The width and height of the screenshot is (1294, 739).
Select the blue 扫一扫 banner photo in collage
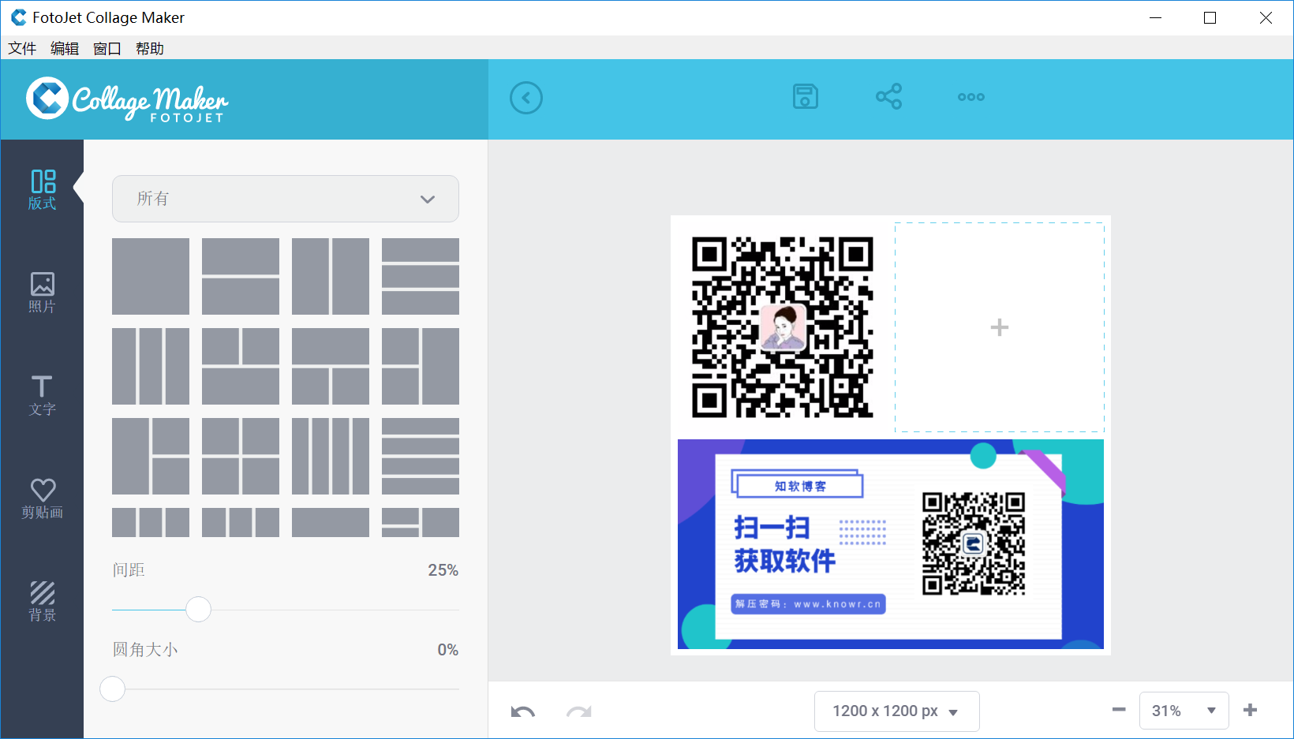(891, 544)
